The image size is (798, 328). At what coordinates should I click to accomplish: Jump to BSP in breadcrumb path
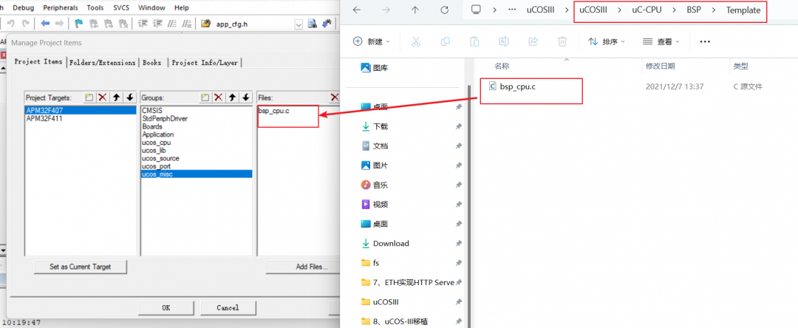point(694,10)
